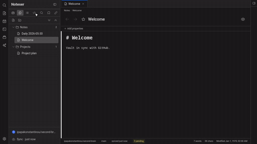The height and width of the screenshot is (144, 257).
Task: Click Welcome breadcrumb item
Action: [77, 11]
